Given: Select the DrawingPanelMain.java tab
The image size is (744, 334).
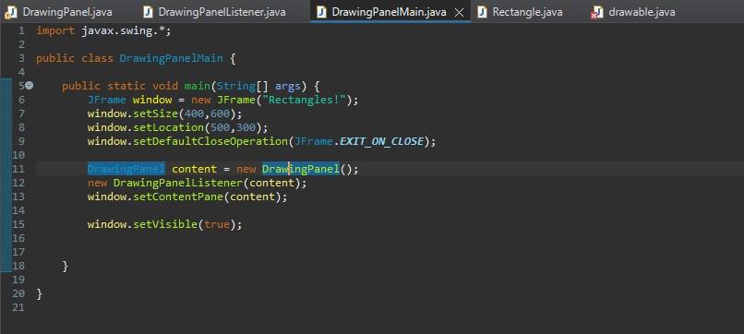Looking at the screenshot, I should [389, 12].
